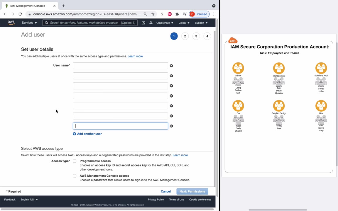Remove the fourth user name row
The height and width of the screenshot is (211, 338).
pos(171,96)
